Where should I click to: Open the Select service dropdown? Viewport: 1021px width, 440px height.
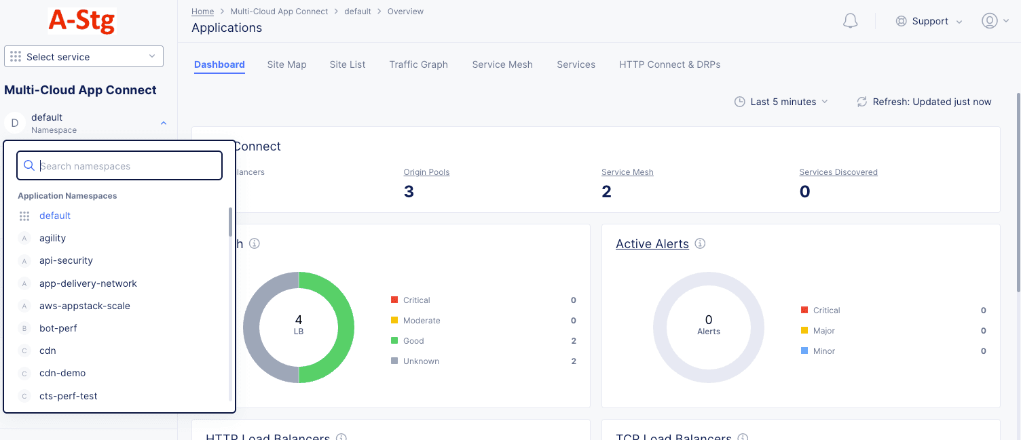click(83, 57)
